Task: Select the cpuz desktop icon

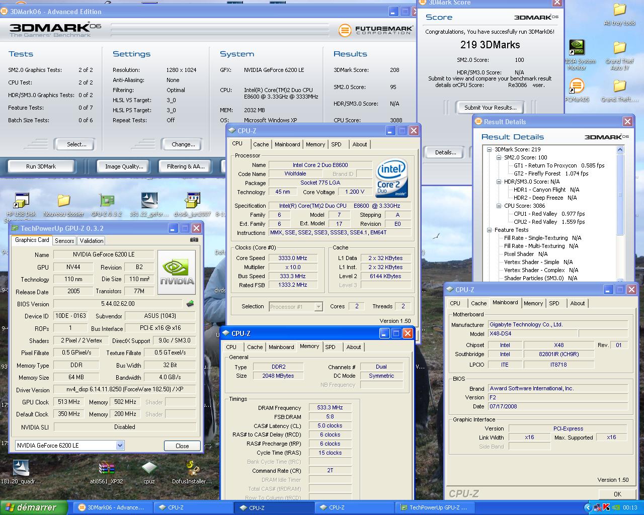Action: tap(149, 473)
